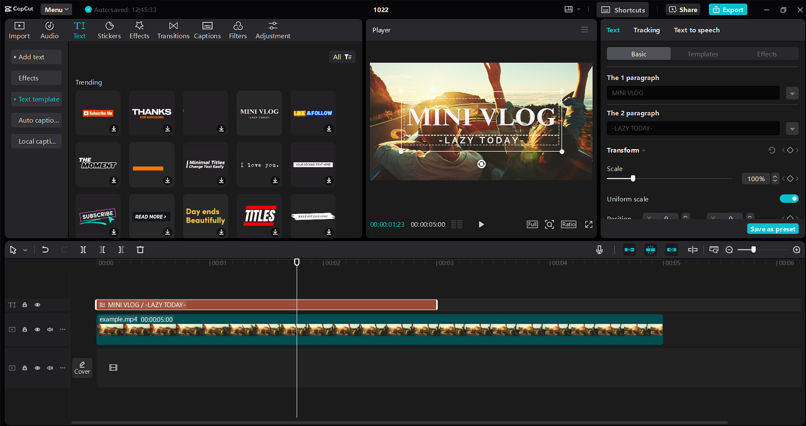Switch to the Templates tab

pyautogui.click(x=702, y=54)
